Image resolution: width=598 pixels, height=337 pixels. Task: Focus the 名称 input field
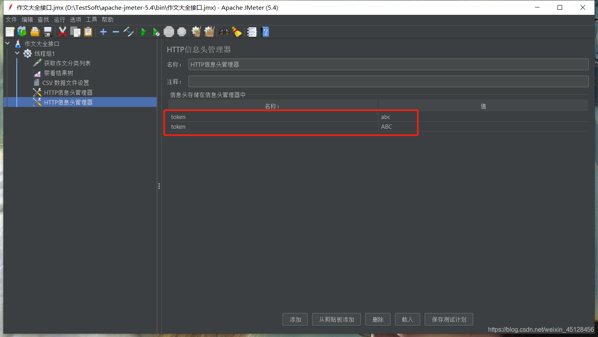[388, 64]
